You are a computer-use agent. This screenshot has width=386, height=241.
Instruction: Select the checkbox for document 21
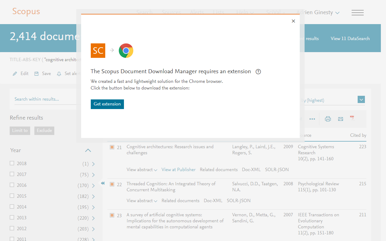[x=112, y=147]
